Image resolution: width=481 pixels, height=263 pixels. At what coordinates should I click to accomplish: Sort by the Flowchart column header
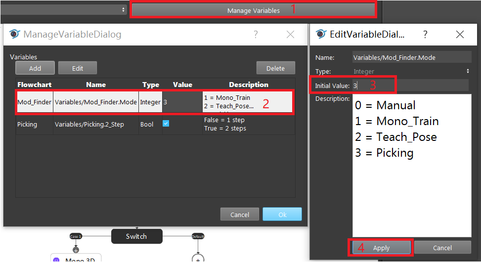[35, 85]
